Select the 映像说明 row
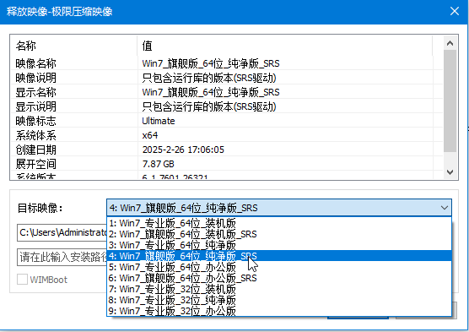Image resolution: width=469 pixels, height=332 pixels. tap(227, 78)
